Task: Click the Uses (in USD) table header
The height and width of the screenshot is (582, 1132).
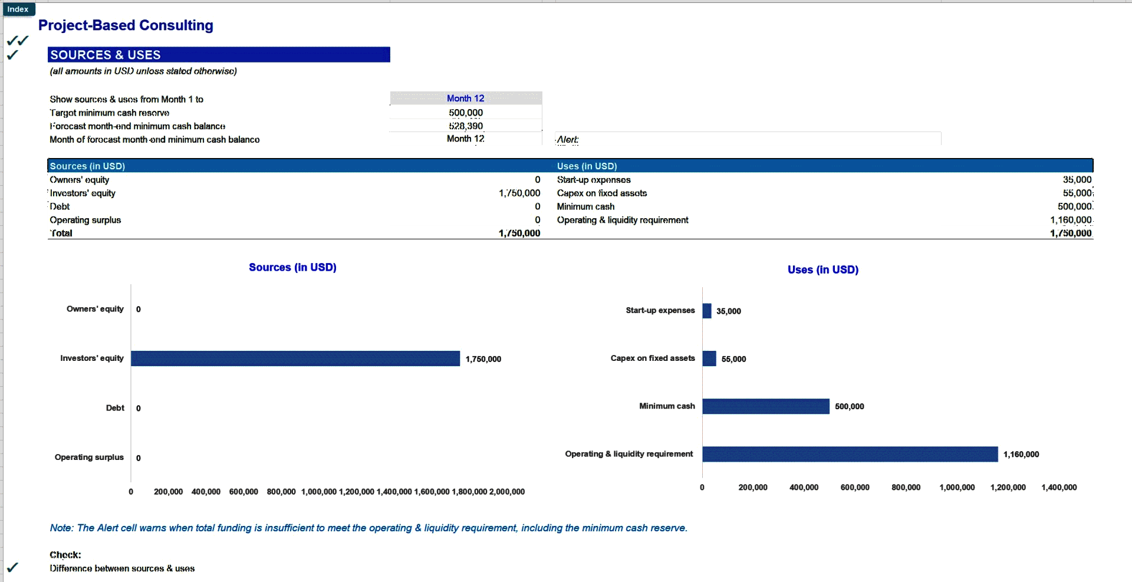Action: click(587, 166)
